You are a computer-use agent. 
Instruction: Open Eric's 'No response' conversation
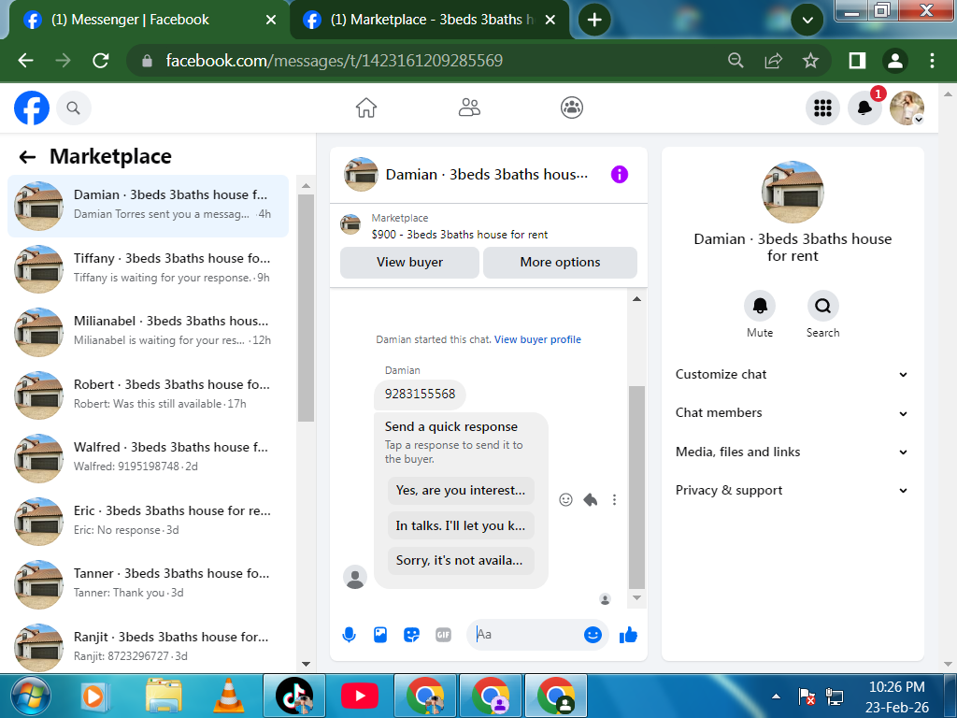(149, 521)
